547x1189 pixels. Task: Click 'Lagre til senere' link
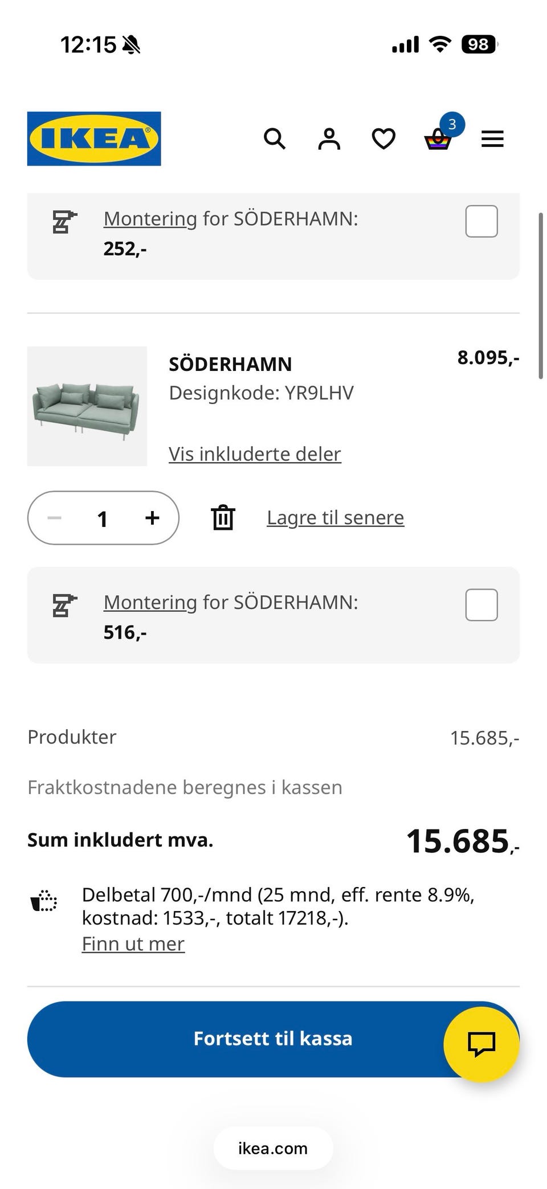[x=335, y=517]
